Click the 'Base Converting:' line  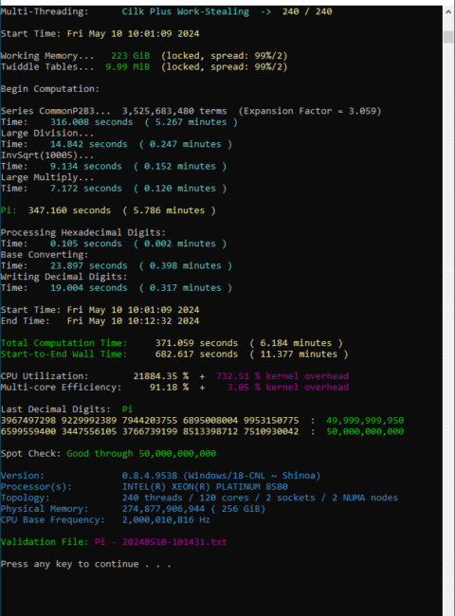click(x=45, y=255)
